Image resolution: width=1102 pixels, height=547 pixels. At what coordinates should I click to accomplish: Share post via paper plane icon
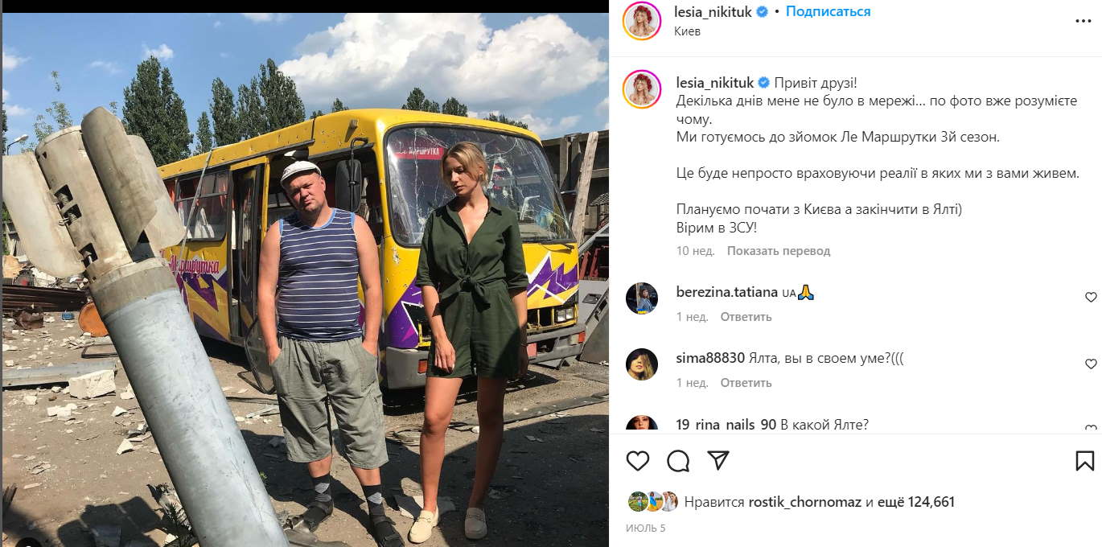click(718, 460)
